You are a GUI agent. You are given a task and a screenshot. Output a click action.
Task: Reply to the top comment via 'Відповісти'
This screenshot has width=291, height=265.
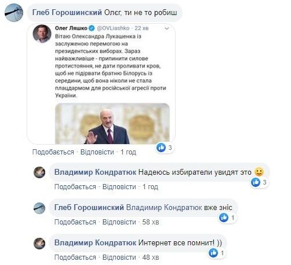click(97, 152)
